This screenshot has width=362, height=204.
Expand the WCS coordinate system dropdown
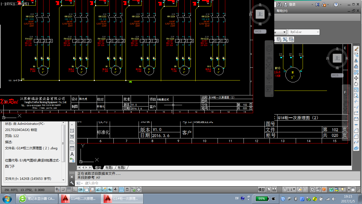click(x=258, y=31)
